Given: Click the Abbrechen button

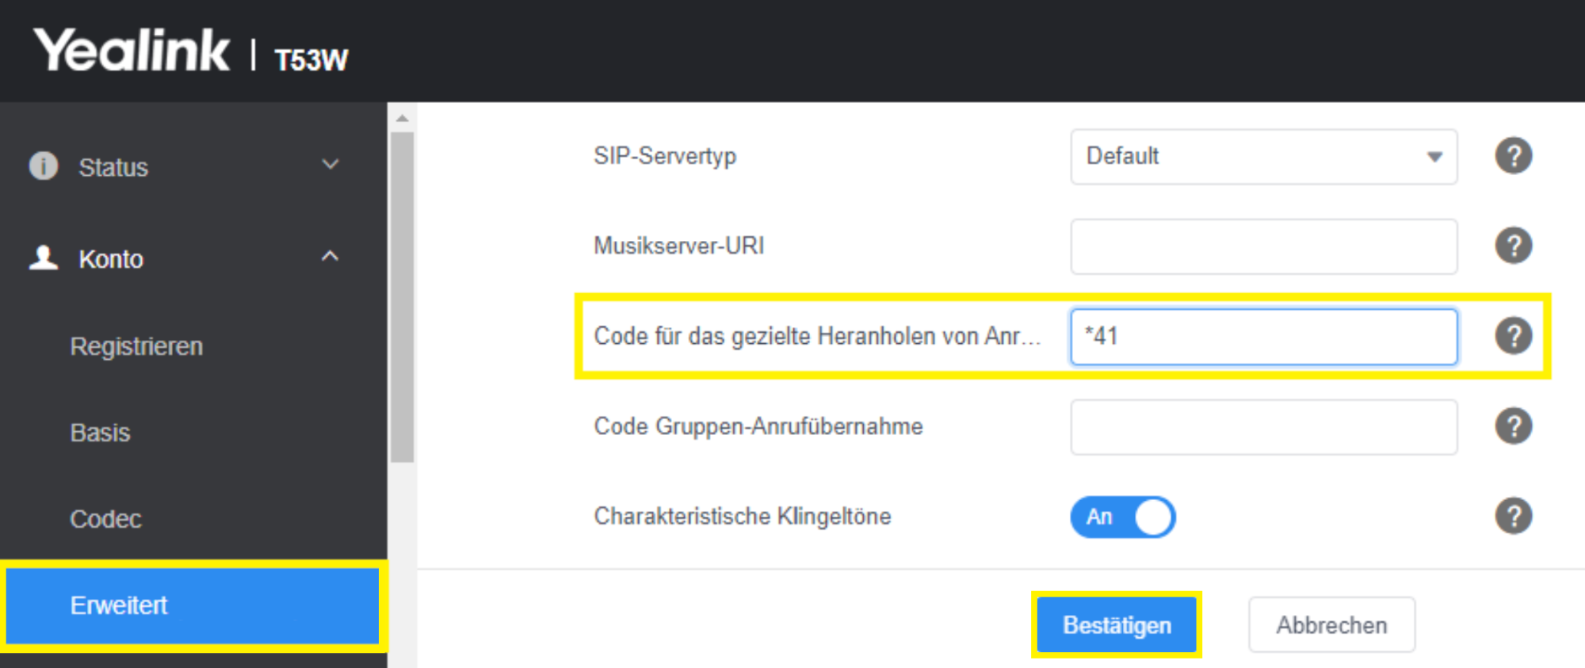Looking at the screenshot, I should (x=1331, y=625).
